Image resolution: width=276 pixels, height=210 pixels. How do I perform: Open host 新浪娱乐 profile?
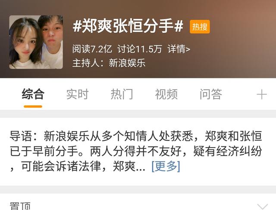coord(127,63)
